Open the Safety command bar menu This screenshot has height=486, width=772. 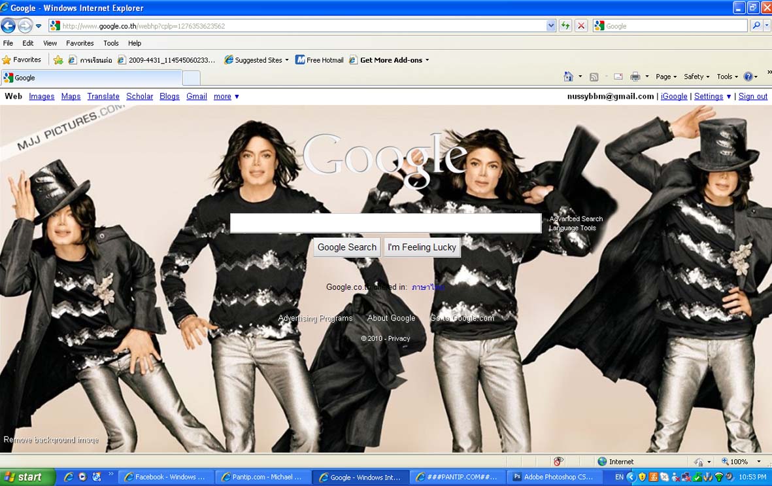[x=697, y=77]
